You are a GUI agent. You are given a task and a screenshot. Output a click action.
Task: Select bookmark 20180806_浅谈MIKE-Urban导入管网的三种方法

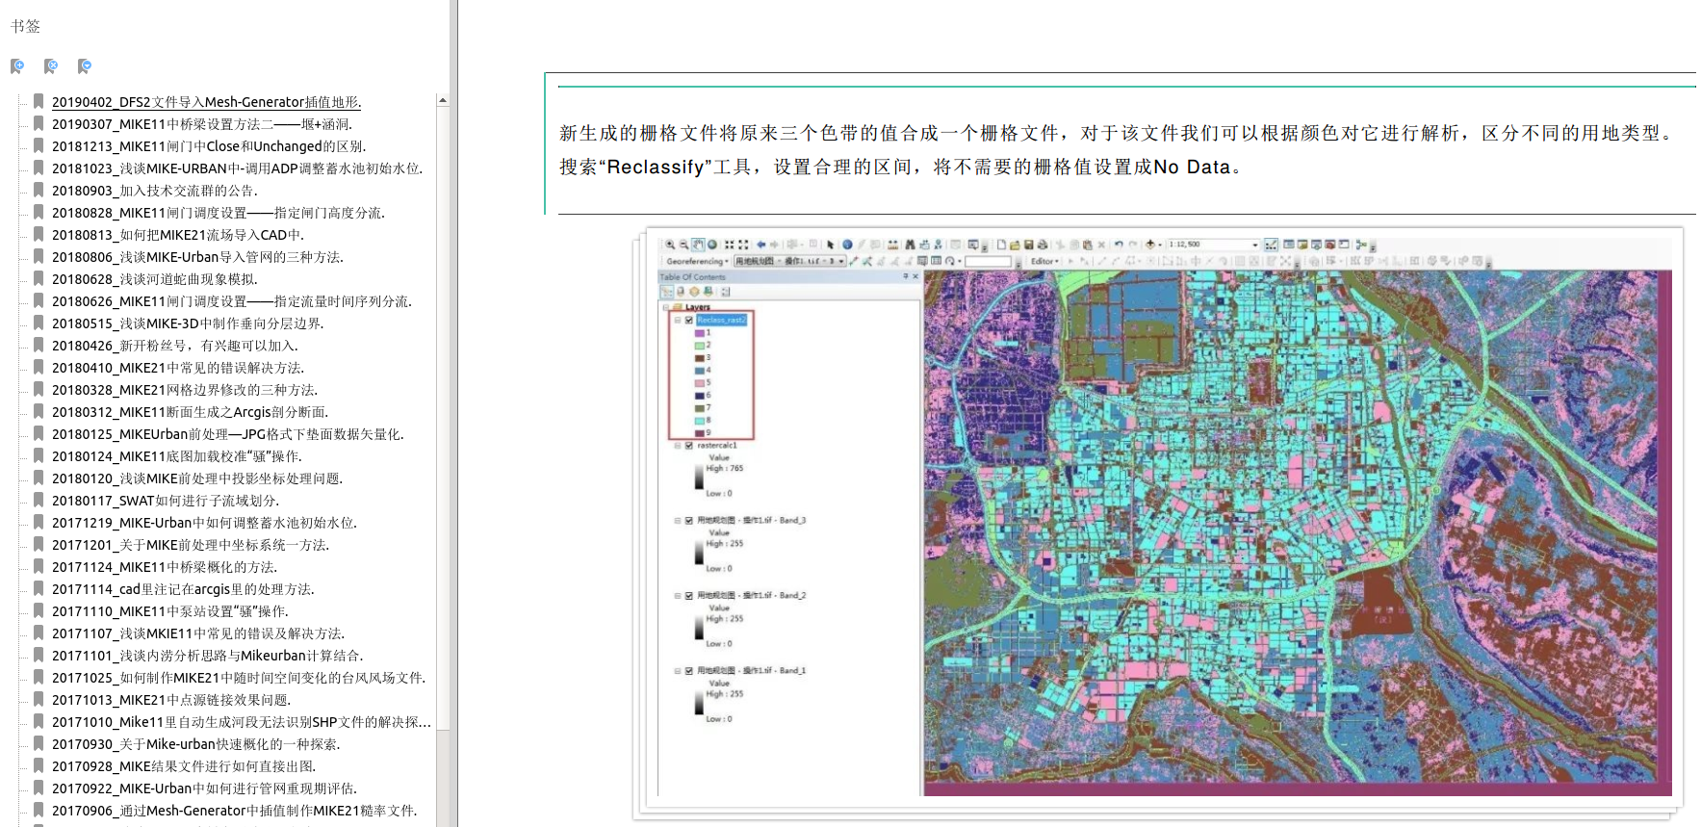pos(197,257)
